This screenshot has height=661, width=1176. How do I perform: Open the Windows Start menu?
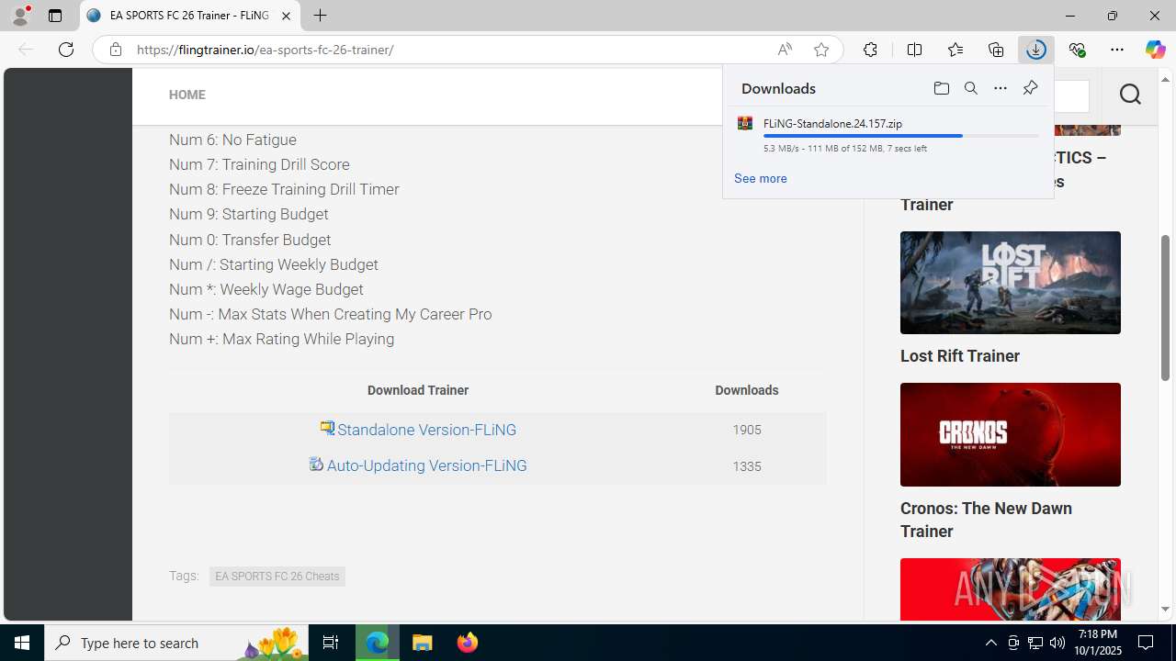pos(22,643)
